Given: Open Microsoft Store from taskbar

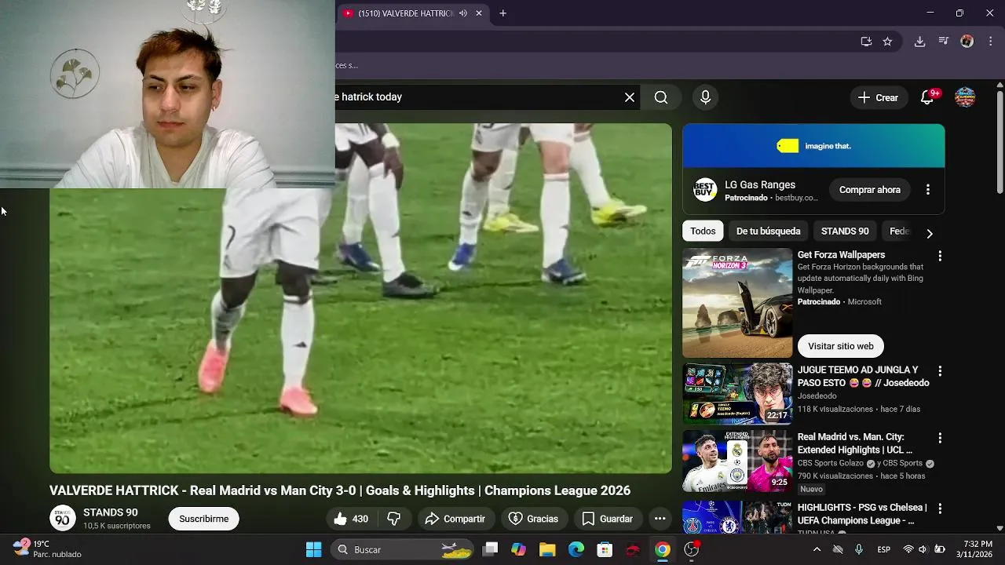Looking at the screenshot, I should tap(605, 549).
